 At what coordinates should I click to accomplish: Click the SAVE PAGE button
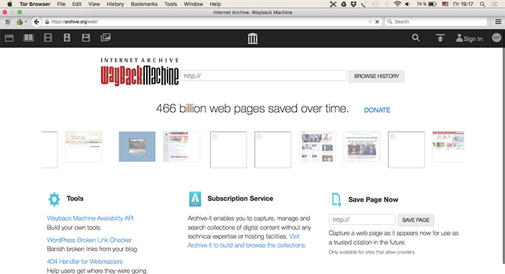pyautogui.click(x=416, y=220)
